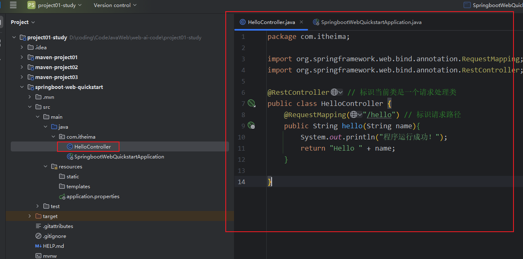Collapse project01-study root node

pos(14,37)
